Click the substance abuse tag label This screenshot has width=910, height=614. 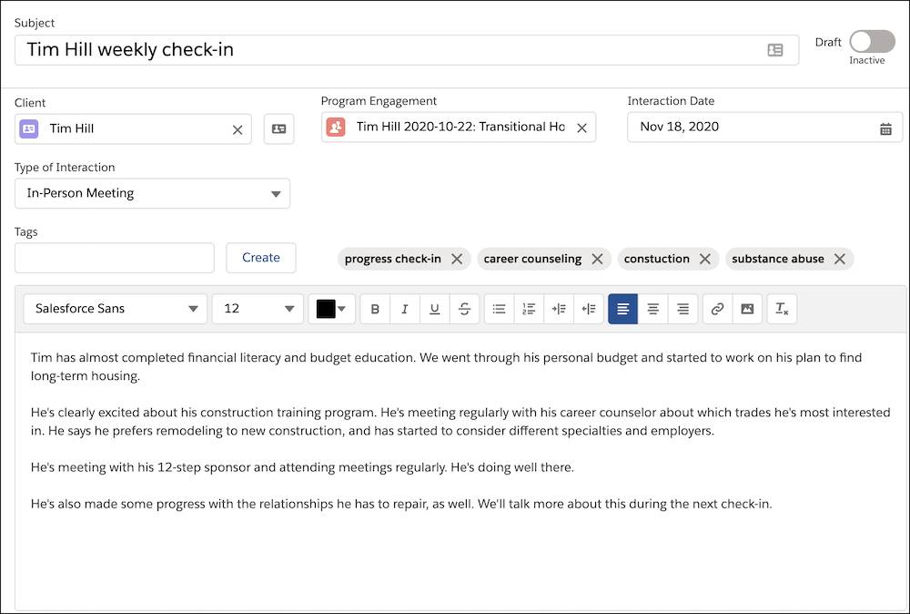778,259
